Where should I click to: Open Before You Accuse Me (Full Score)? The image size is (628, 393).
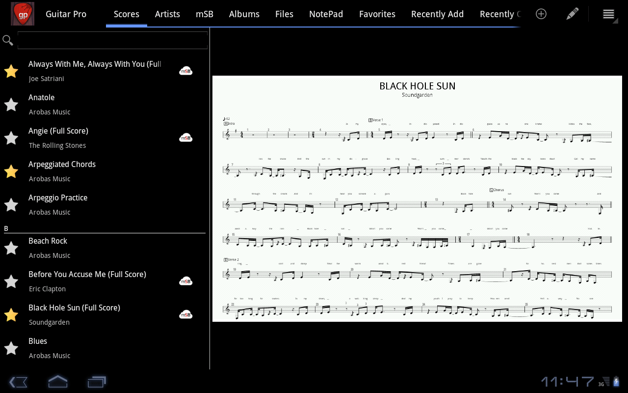tap(87, 274)
